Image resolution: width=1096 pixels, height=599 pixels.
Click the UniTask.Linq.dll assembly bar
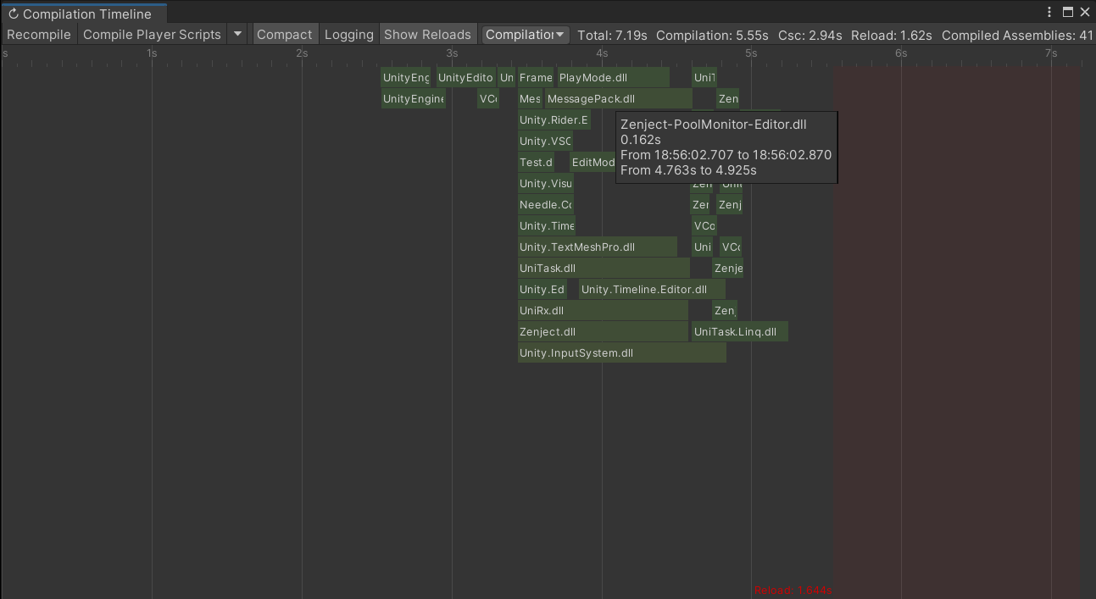click(739, 332)
